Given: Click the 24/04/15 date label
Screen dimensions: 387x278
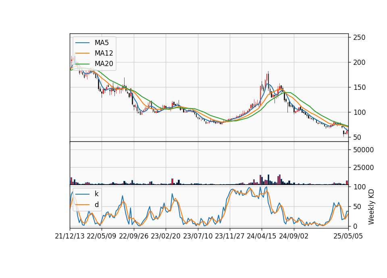Looking at the screenshot, I should coord(262,236).
